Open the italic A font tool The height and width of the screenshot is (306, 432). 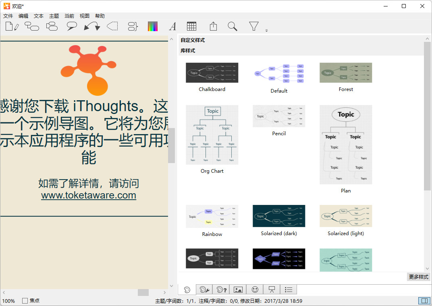coord(173,27)
